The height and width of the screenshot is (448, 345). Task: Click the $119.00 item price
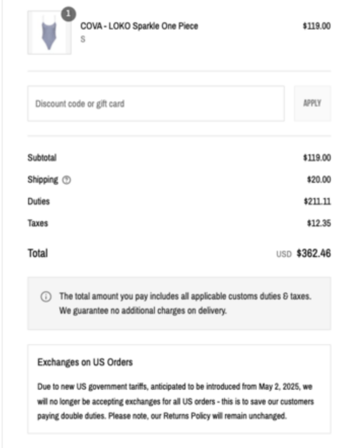tap(317, 26)
